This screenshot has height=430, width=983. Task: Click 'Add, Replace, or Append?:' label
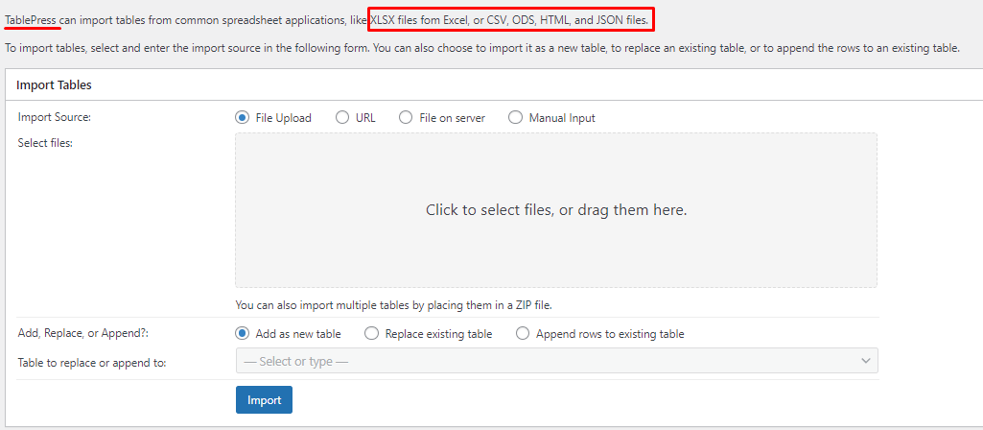click(82, 333)
